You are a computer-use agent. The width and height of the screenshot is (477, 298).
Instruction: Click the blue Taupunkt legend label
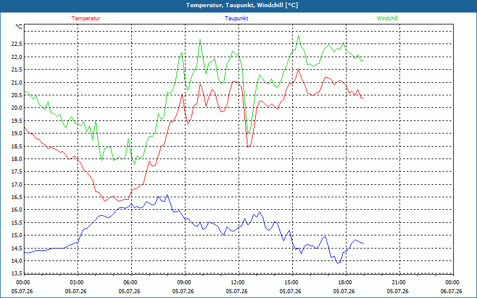coord(236,18)
